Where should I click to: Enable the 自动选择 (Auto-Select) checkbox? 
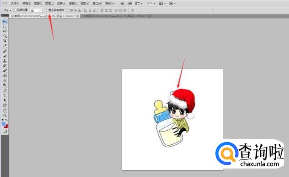(16, 10)
